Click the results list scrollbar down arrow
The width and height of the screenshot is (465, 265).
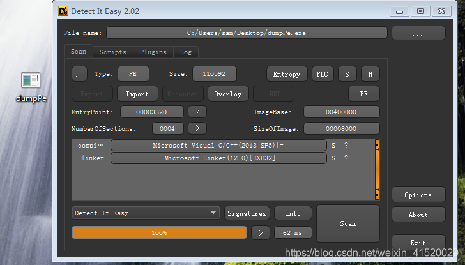pos(377,195)
